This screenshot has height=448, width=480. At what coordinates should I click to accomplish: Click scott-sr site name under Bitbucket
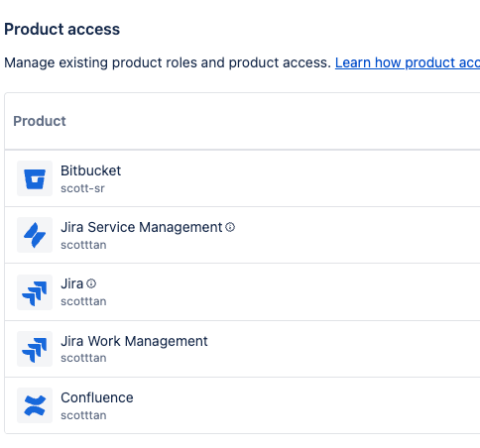[82, 188]
